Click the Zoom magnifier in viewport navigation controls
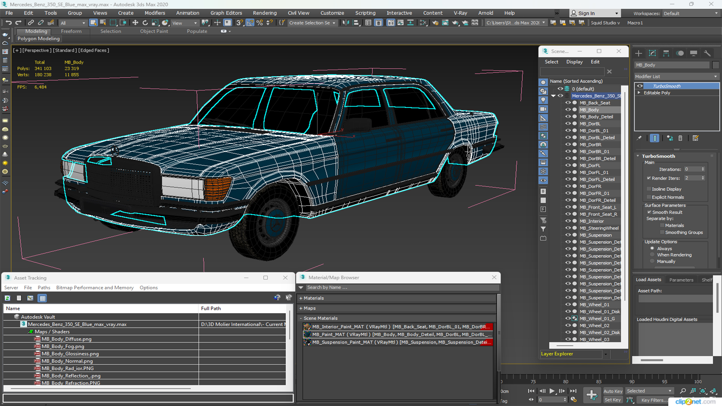 tap(683, 391)
